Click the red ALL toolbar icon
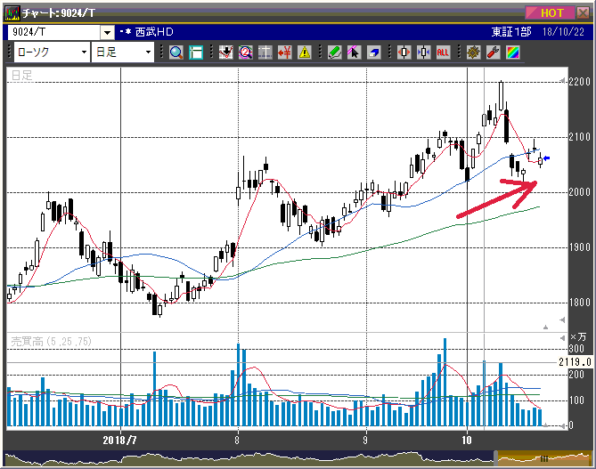This screenshot has height=469, width=596. click(x=443, y=53)
